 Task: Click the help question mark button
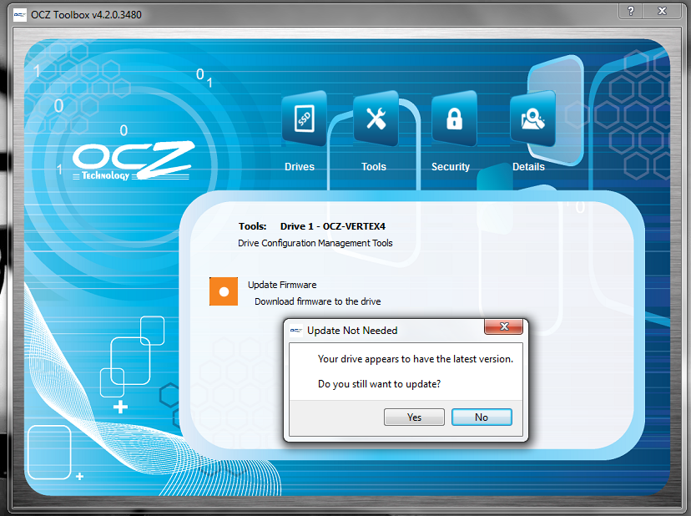click(631, 11)
